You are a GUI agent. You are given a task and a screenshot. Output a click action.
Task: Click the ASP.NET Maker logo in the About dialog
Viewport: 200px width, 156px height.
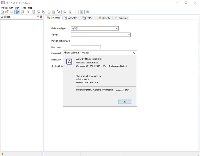(x=69, y=62)
